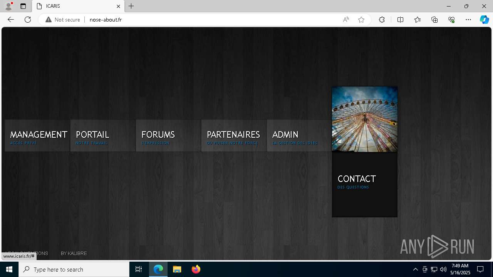
Task: Open the PARTENAIRES tile
Action: point(234,135)
